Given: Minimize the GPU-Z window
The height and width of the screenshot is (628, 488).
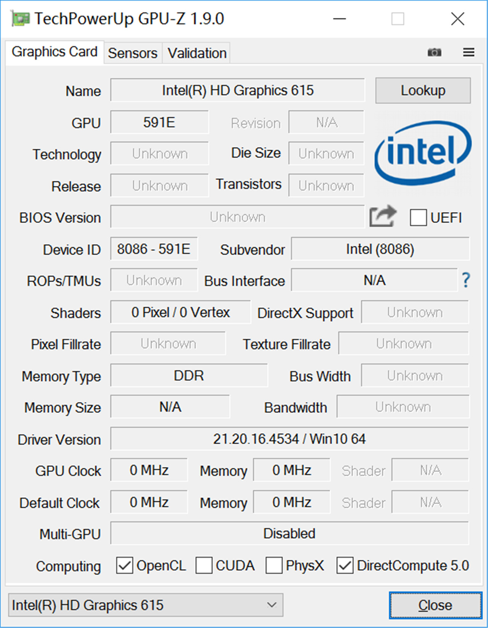Looking at the screenshot, I should tap(339, 19).
